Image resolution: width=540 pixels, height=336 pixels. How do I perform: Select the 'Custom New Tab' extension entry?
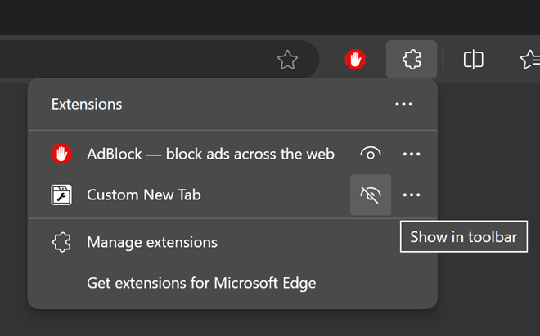(144, 195)
